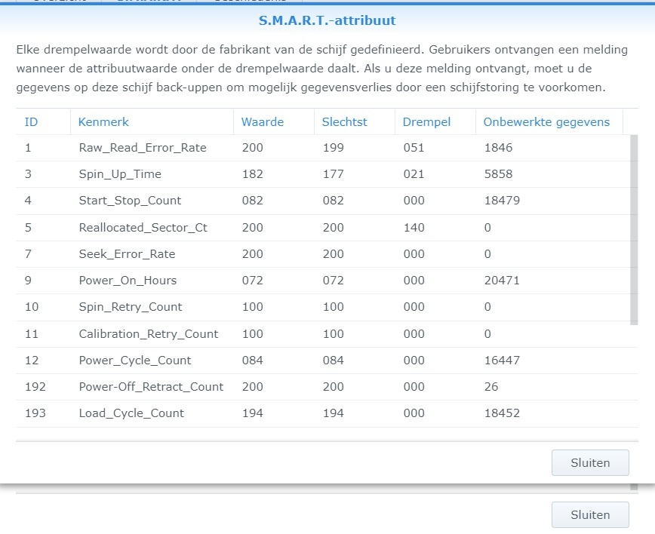The width and height of the screenshot is (655, 534).
Task: Click Sluiten in the window behind the dialog
Action: pyautogui.click(x=590, y=515)
